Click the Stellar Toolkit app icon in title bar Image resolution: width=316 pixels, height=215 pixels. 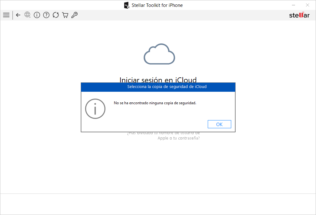[127, 5]
